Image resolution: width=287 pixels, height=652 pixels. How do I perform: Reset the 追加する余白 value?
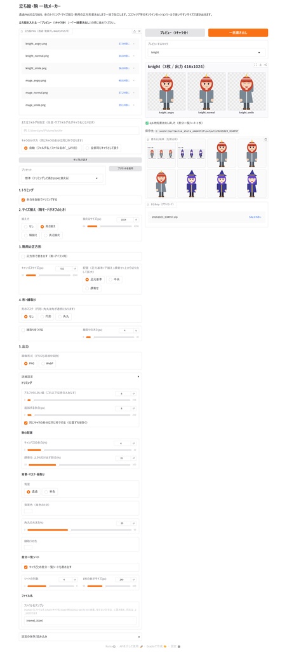133,408
